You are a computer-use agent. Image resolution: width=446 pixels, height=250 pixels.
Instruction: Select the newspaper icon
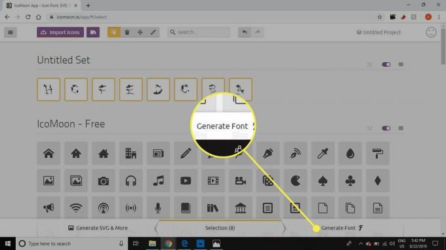pos(158,154)
